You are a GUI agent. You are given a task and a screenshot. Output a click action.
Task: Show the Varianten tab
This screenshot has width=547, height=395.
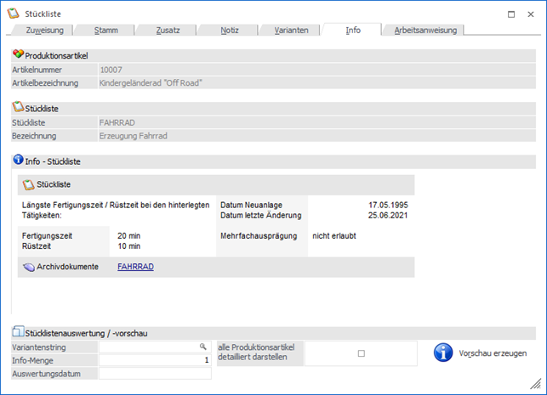coord(292,31)
